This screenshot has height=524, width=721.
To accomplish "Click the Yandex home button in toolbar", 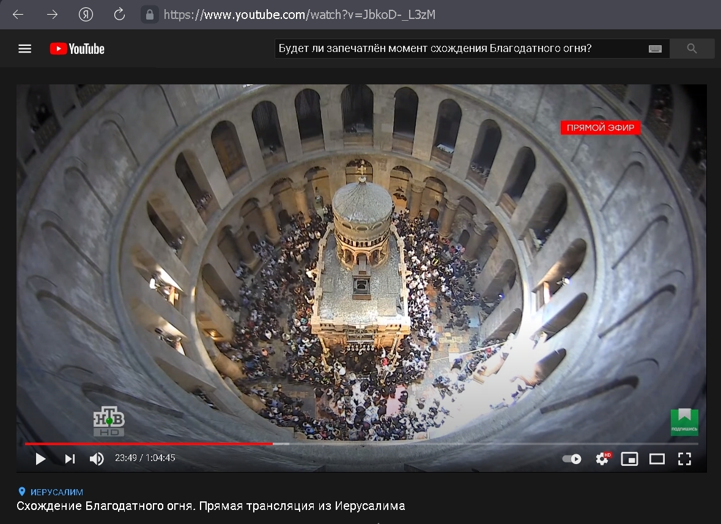I will point(86,15).
